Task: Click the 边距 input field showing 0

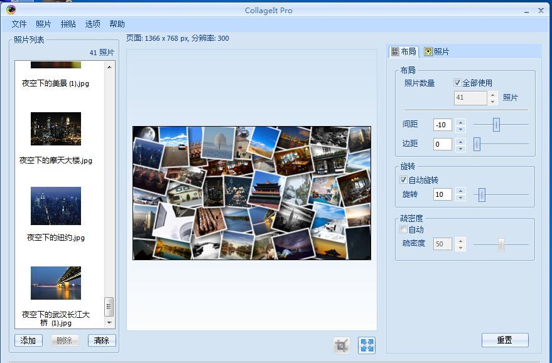Action: [443, 144]
